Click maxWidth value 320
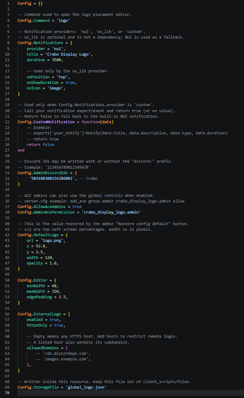 [x=55, y=291]
